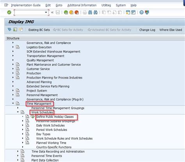Expand the Daily Work Schedules node
This screenshot has height=162, width=185.
point(23,125)
